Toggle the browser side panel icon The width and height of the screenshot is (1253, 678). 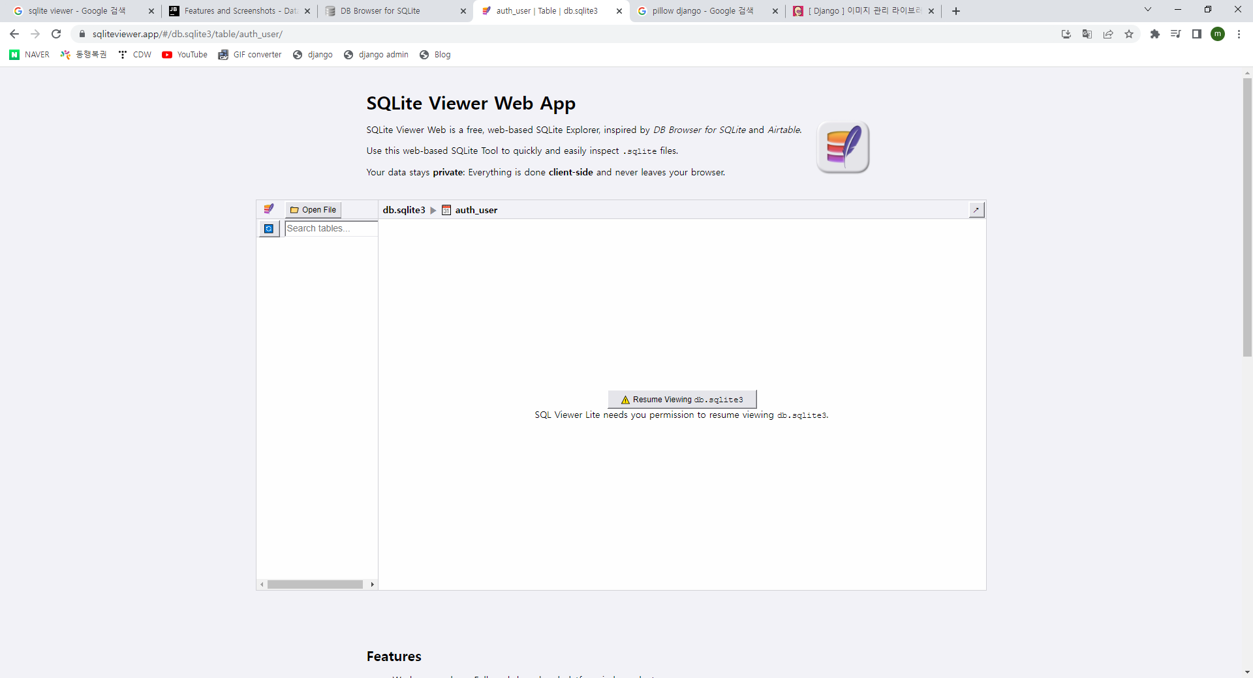(x=1197, y=34)
